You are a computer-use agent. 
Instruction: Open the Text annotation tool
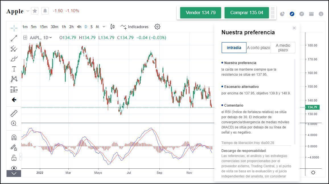14,69
